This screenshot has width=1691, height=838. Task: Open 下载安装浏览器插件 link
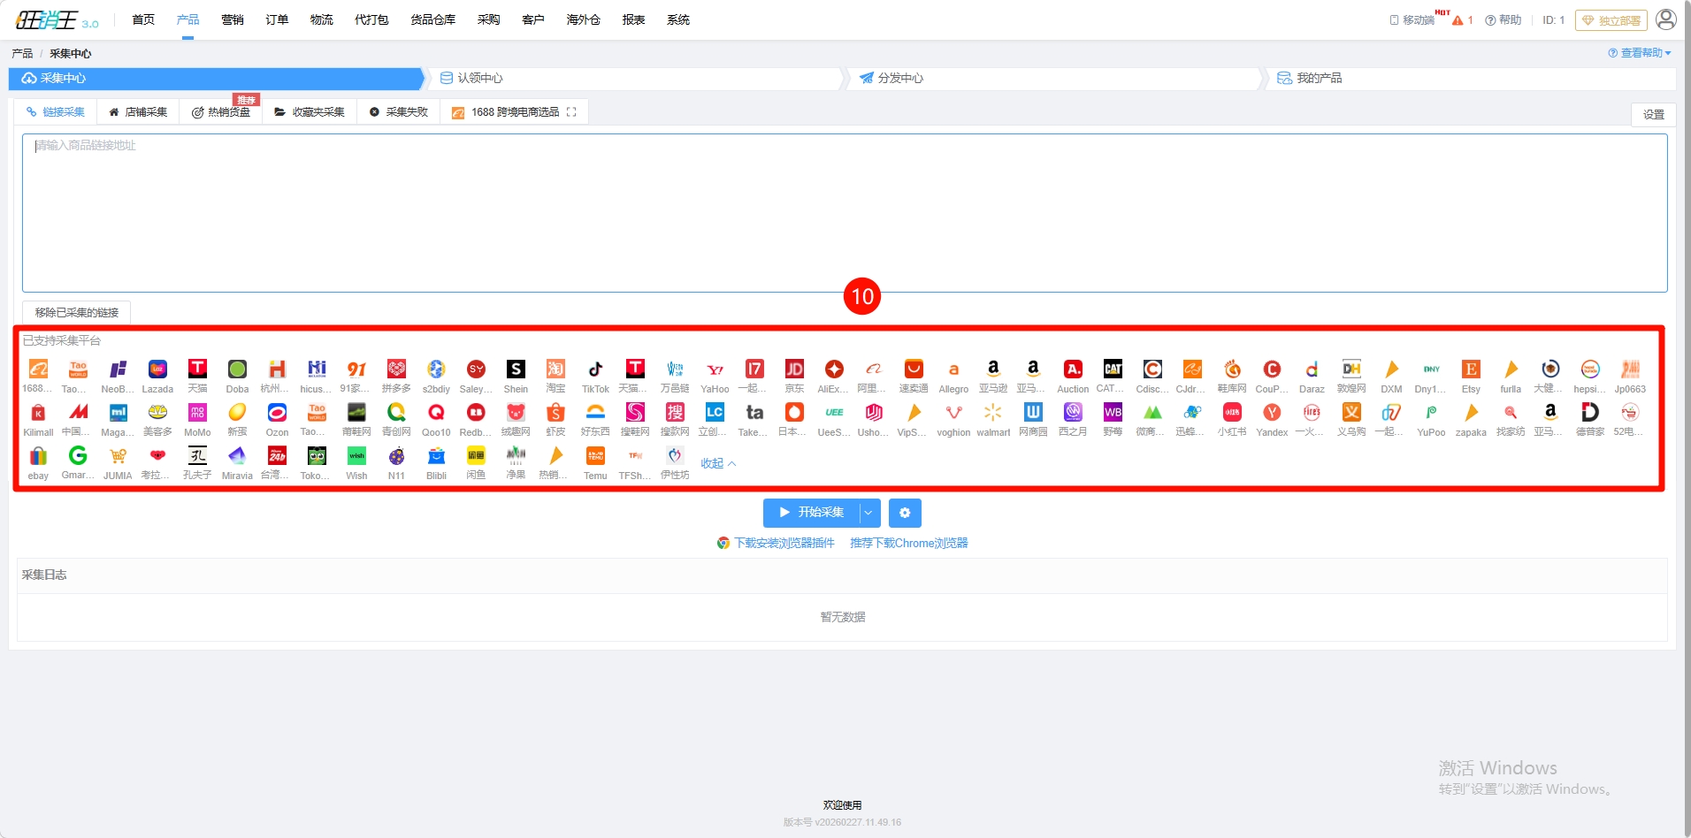point(784,543)
